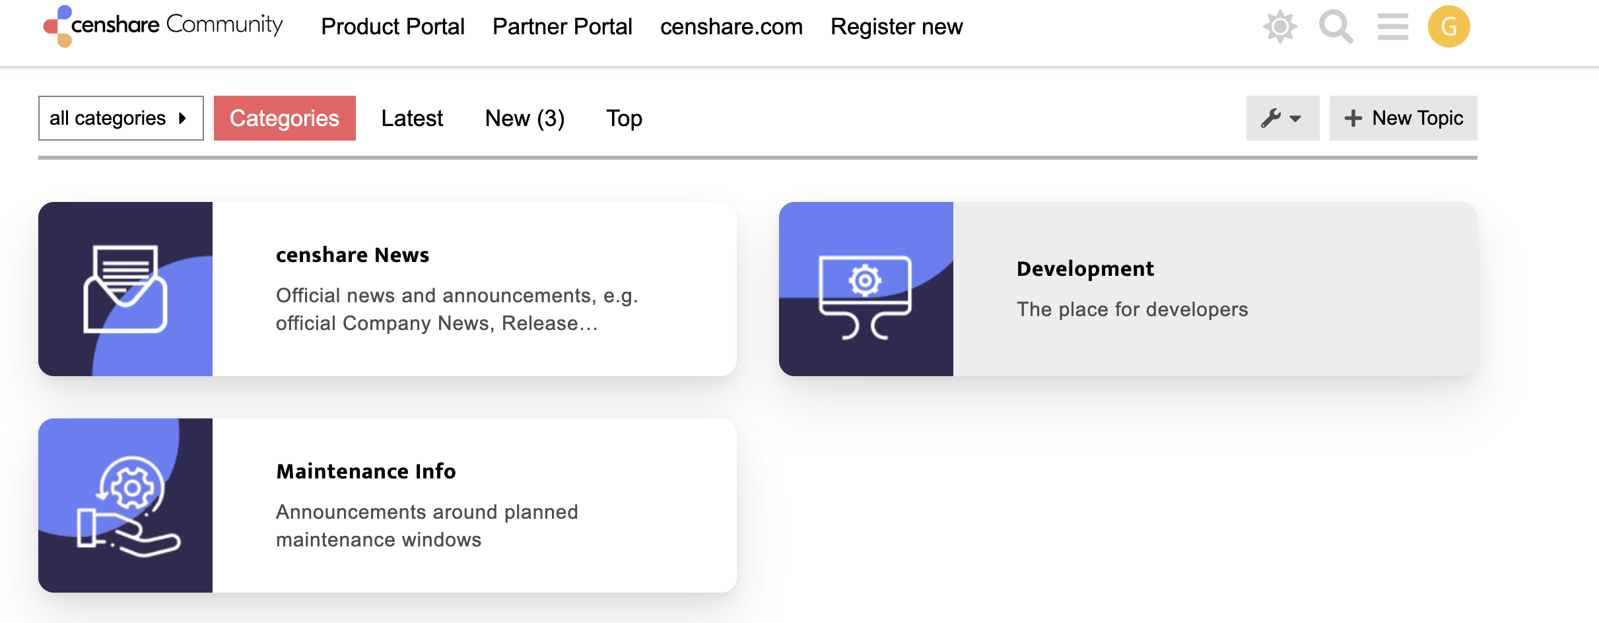Viewport: 1599px width, 623px height.
Task: Open the Maintenance Info category title
Action: (366, 471)
